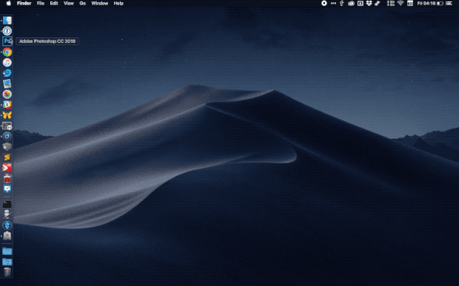The image size is (459, 286).
Task: Open the File menu
Action: tap(41, 3)
